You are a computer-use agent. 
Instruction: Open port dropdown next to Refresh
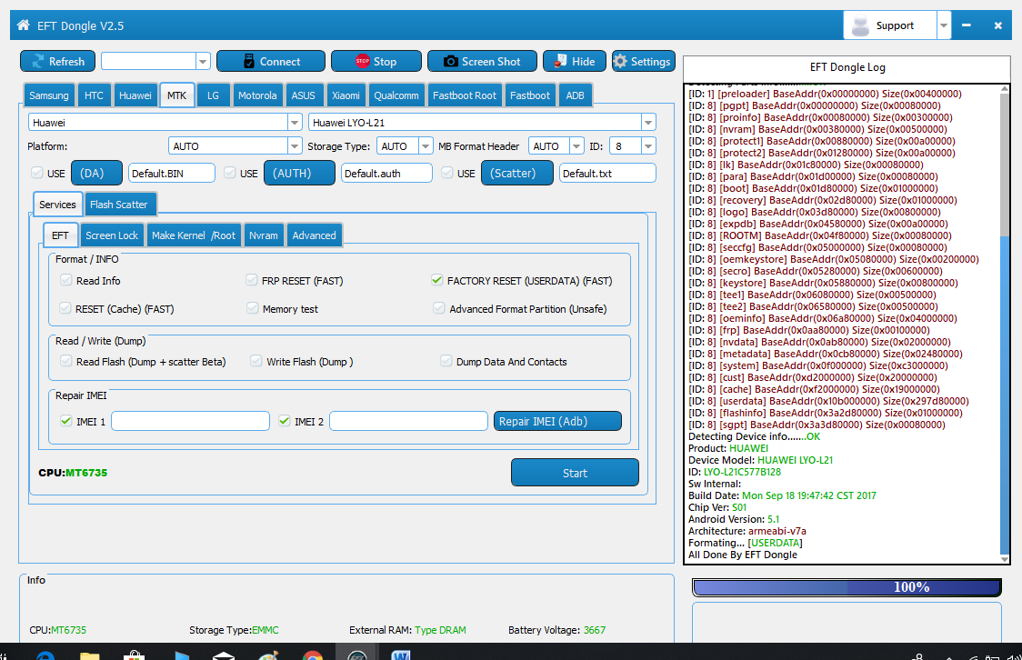[203, 61]
